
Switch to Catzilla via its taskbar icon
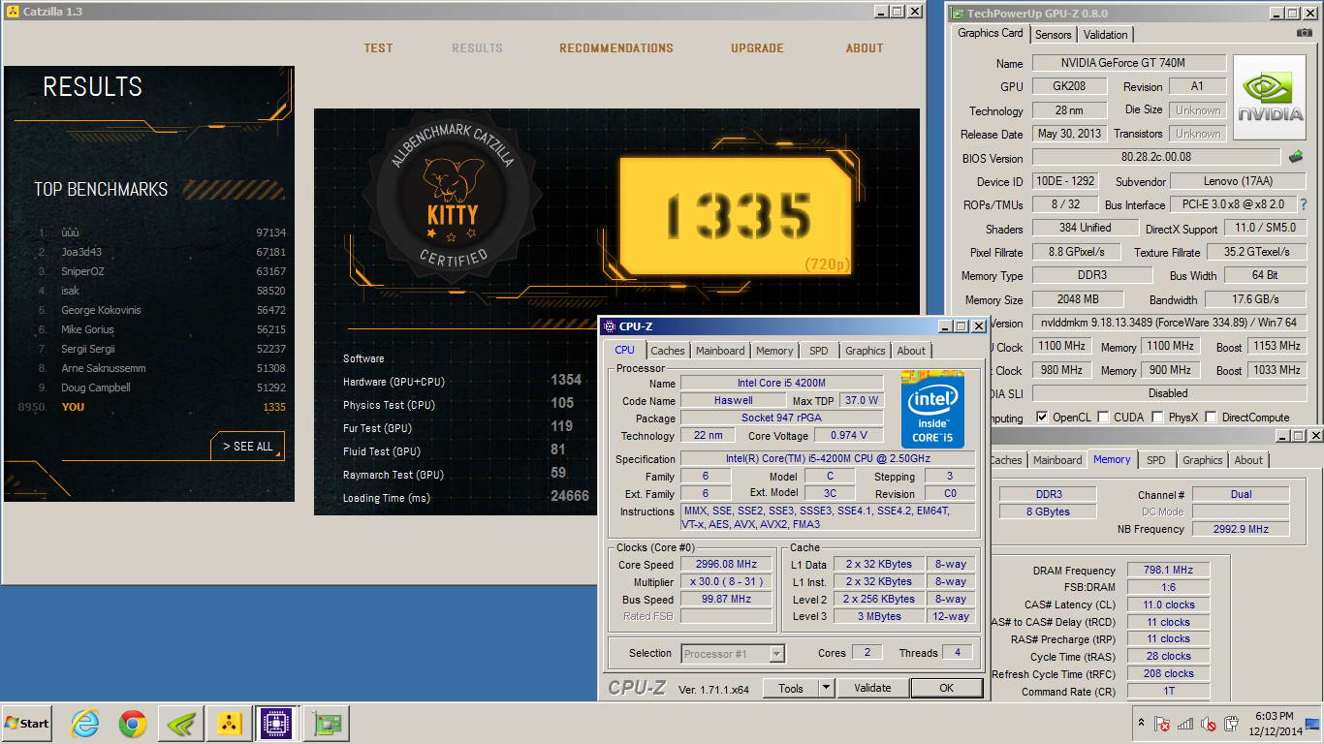pos(229,724)
